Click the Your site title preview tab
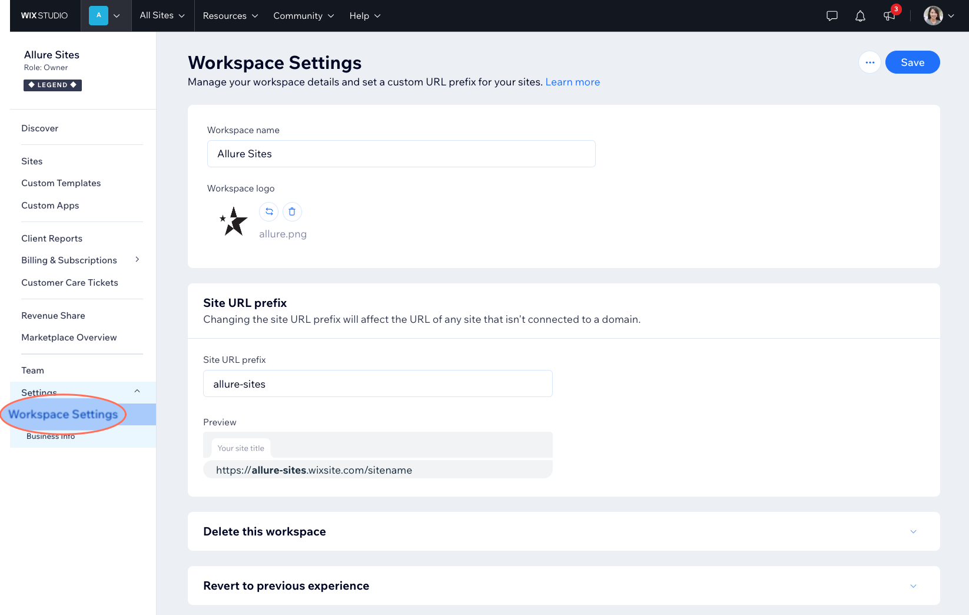The width and height of the screenshot is (969, 615). coord(241,448)
